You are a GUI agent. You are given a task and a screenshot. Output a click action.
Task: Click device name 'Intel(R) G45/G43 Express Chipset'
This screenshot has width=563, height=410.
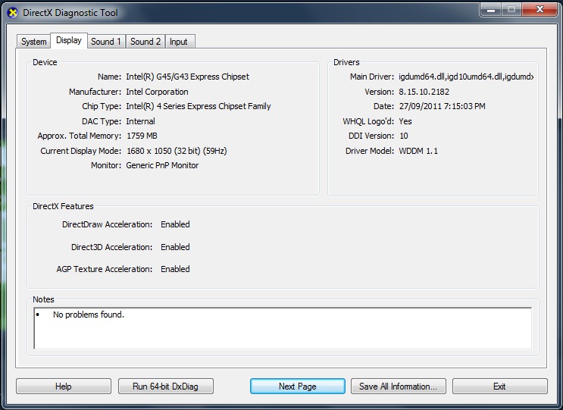[x=187, y=77]
